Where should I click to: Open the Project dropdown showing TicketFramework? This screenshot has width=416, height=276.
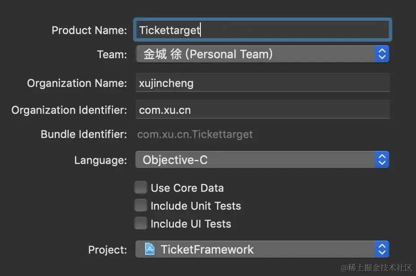[x=262, y=249]
